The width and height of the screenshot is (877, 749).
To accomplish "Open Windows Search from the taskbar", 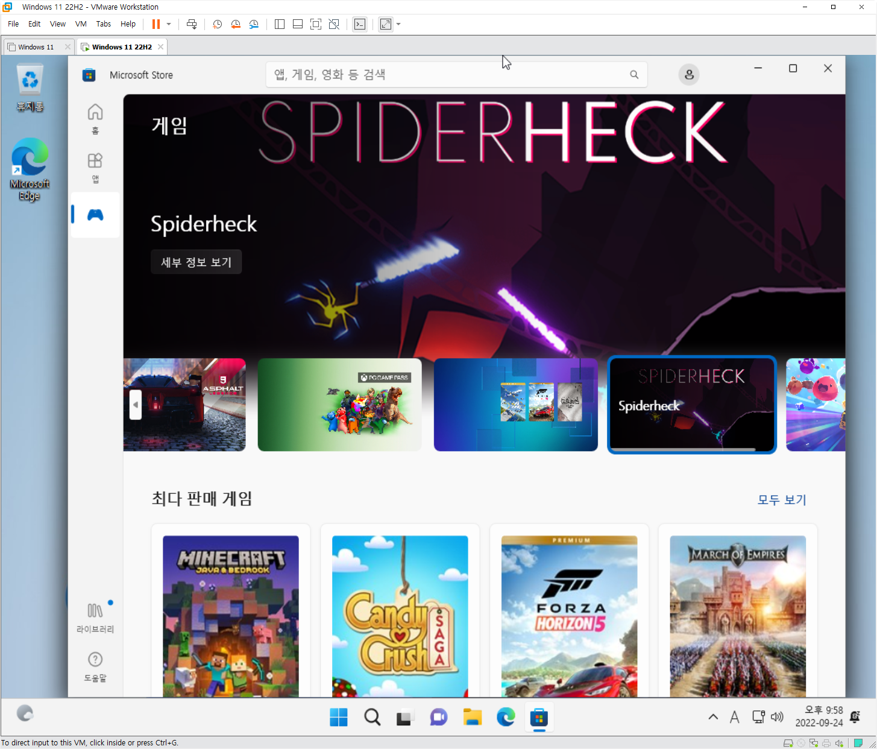I will coord(372,718).
